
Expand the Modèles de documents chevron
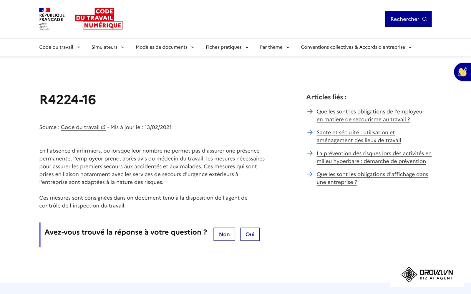point(193,47)
